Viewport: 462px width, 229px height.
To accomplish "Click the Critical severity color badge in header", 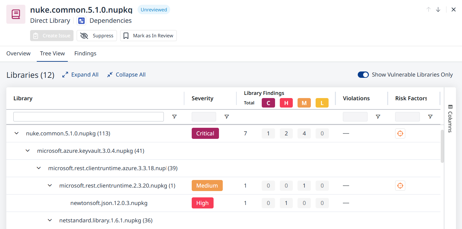I will [268, 103].
